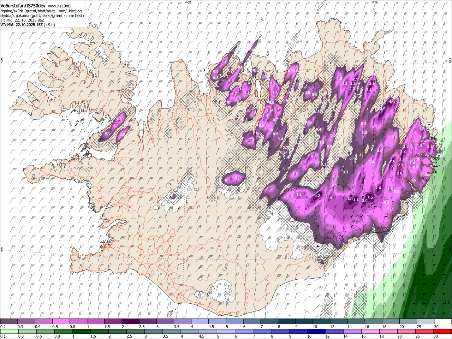Select the 4–4.5 grey-blue swatch in the lower legend row
This screenshot has height=339, width=452.
pyautogui.click(x=190, y=332)
